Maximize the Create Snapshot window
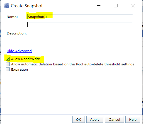Image resolution: width=143 pixels, height=124 pixels. click(x=116, y=6)
